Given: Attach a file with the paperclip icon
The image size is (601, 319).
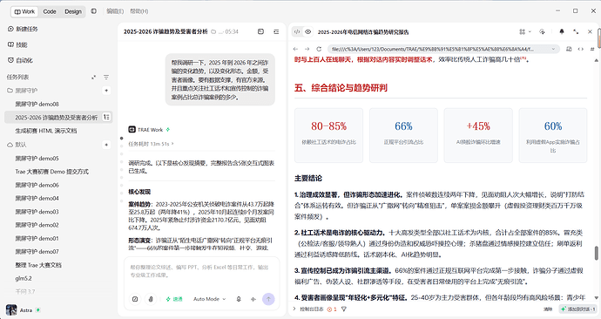Looking at the screenshot, I should [151, 299].
